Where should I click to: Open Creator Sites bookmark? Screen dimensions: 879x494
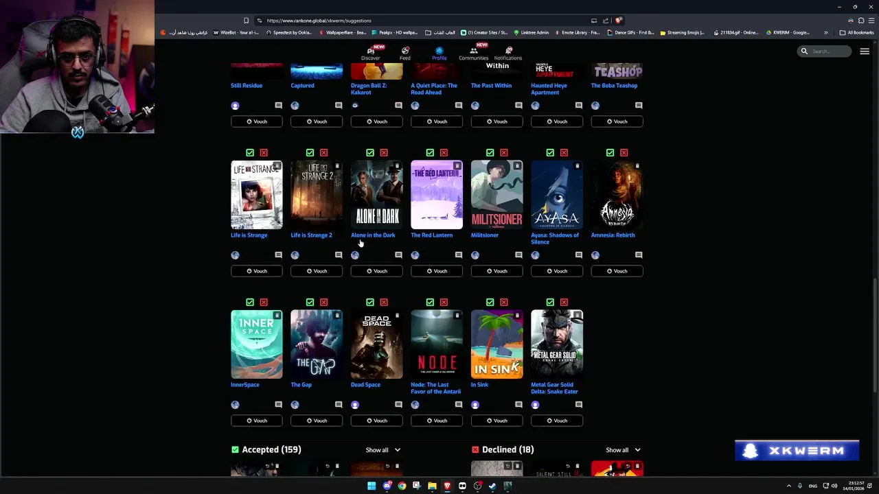(483, 32)
